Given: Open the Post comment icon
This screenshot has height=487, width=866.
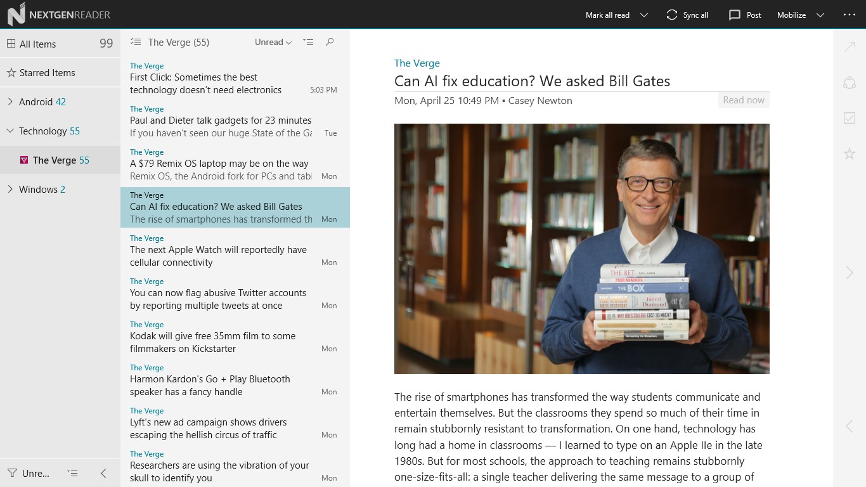Looking at the screenshot, I should click(x=734, y=15).
